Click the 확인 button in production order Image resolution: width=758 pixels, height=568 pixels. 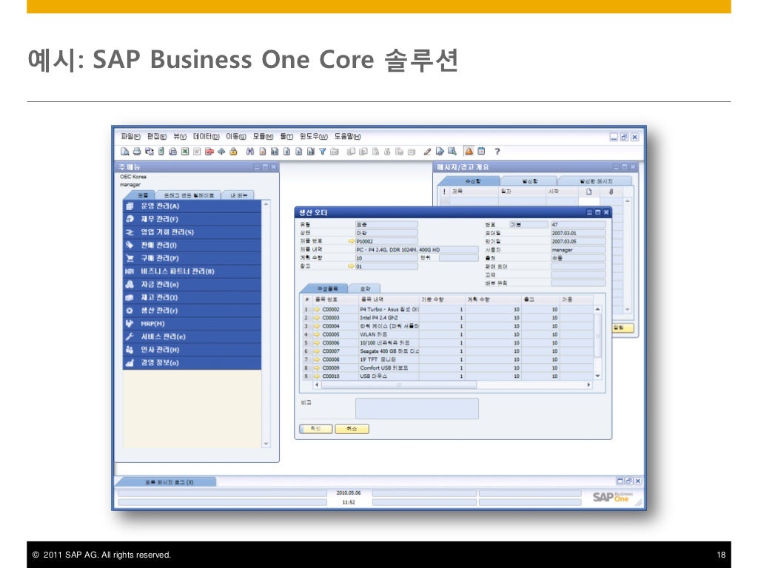point(315,429)
